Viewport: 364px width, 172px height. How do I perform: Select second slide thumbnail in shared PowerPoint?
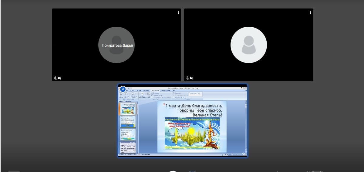pos(128,121)
